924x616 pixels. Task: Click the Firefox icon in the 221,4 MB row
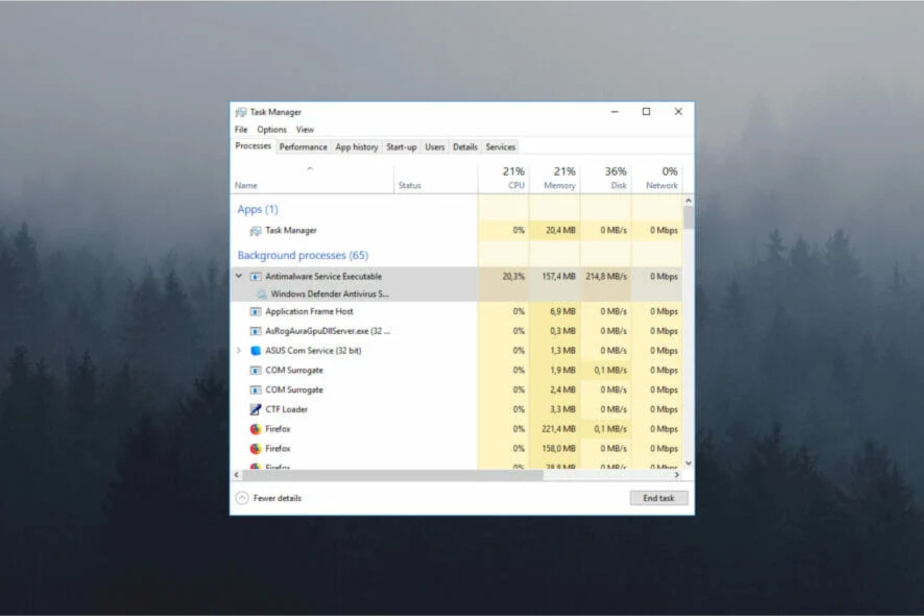[256, 429]
